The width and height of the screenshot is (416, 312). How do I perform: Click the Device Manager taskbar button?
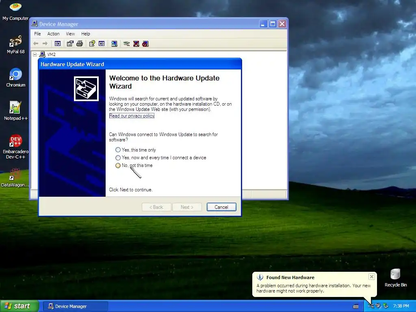[x=75, y=306]
